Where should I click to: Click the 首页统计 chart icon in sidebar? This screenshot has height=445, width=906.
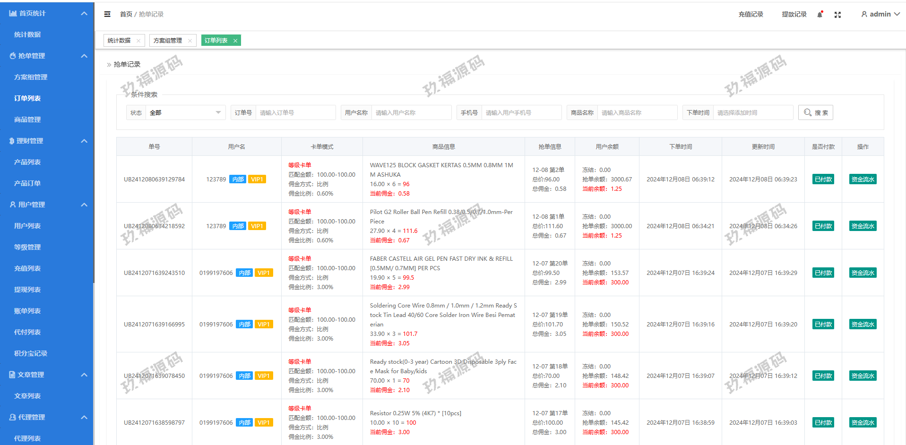tap(13, 13)
